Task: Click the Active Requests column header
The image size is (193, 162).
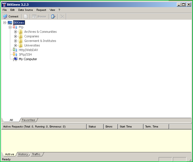Action: pos(44,127)
